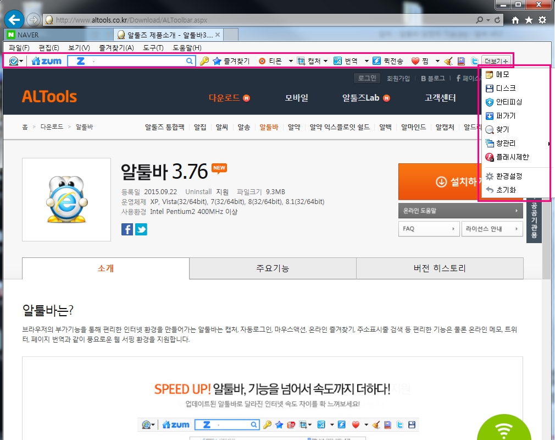This screenshot has height=440, width=555.
Task: Click the magnifier in the zum search box
Action: (x=190, y=61)
